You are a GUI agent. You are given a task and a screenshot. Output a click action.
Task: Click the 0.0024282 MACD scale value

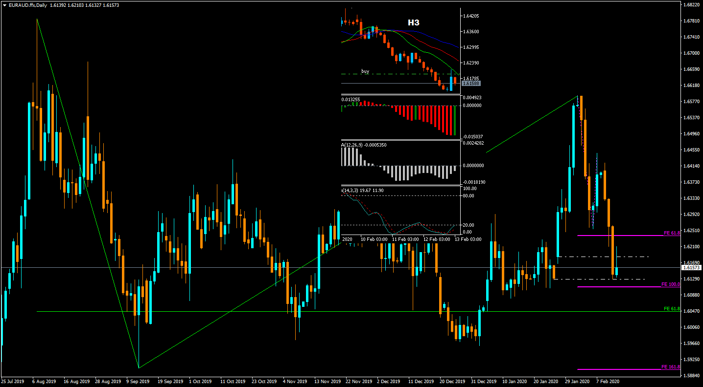(x=473, y=143)
